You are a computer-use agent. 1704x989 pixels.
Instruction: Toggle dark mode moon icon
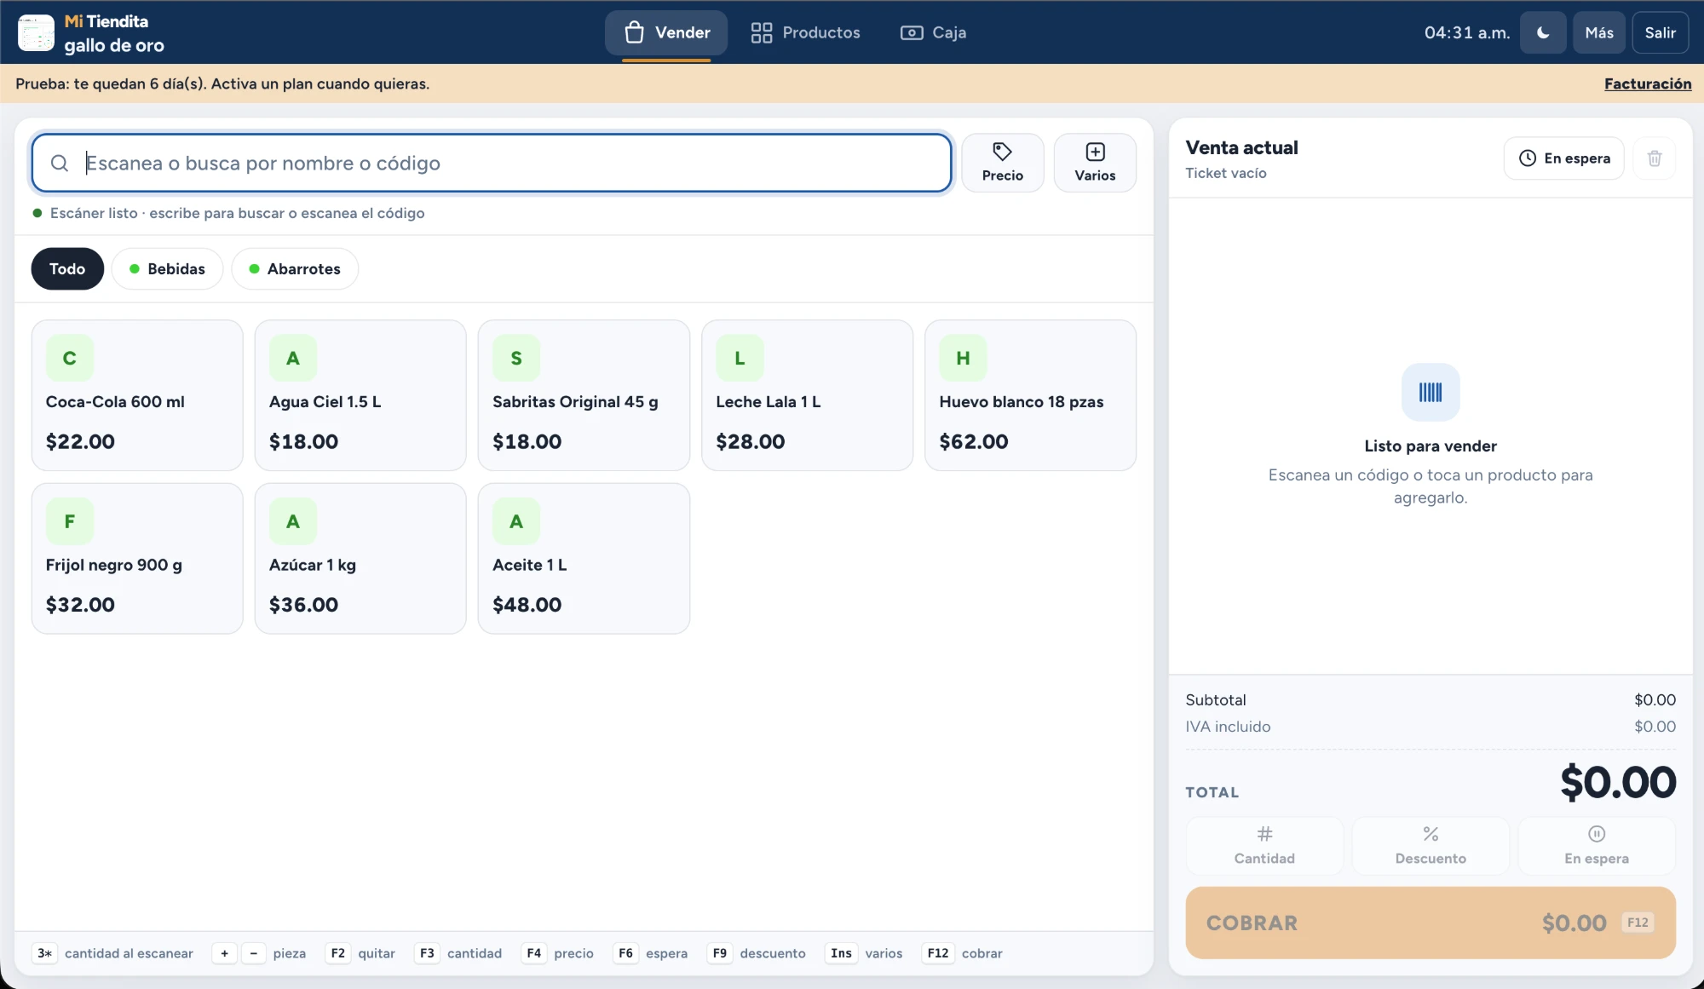tap(1543, 32)
